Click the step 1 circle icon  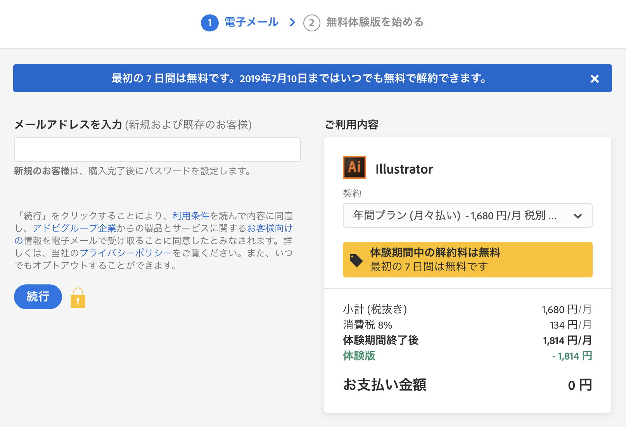pyautogui.click(x=209, y=23)
